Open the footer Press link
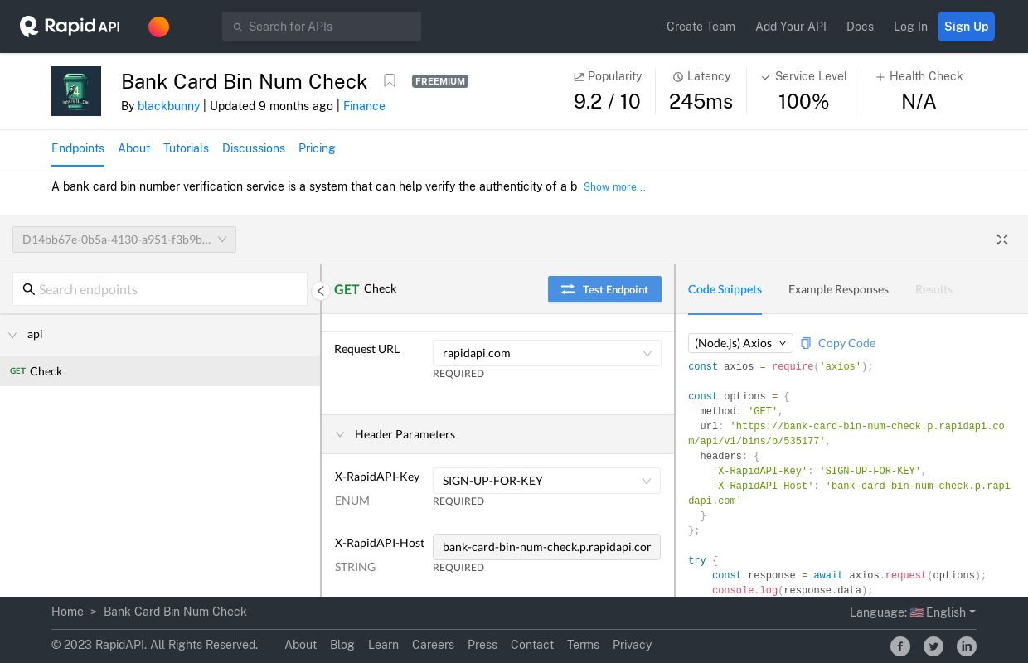This screenshot has height=663, width=1028. point(482,645)
